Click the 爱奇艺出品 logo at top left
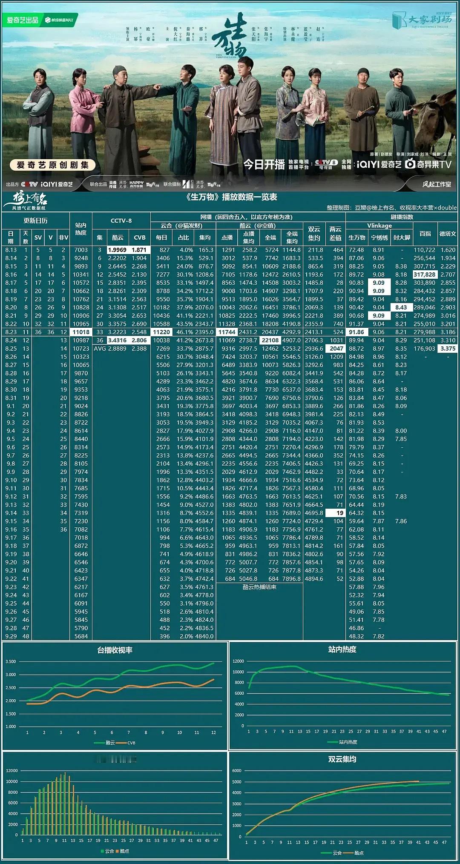Image resolution: width=460 pixels, height=864 pixels. [22, 20]
